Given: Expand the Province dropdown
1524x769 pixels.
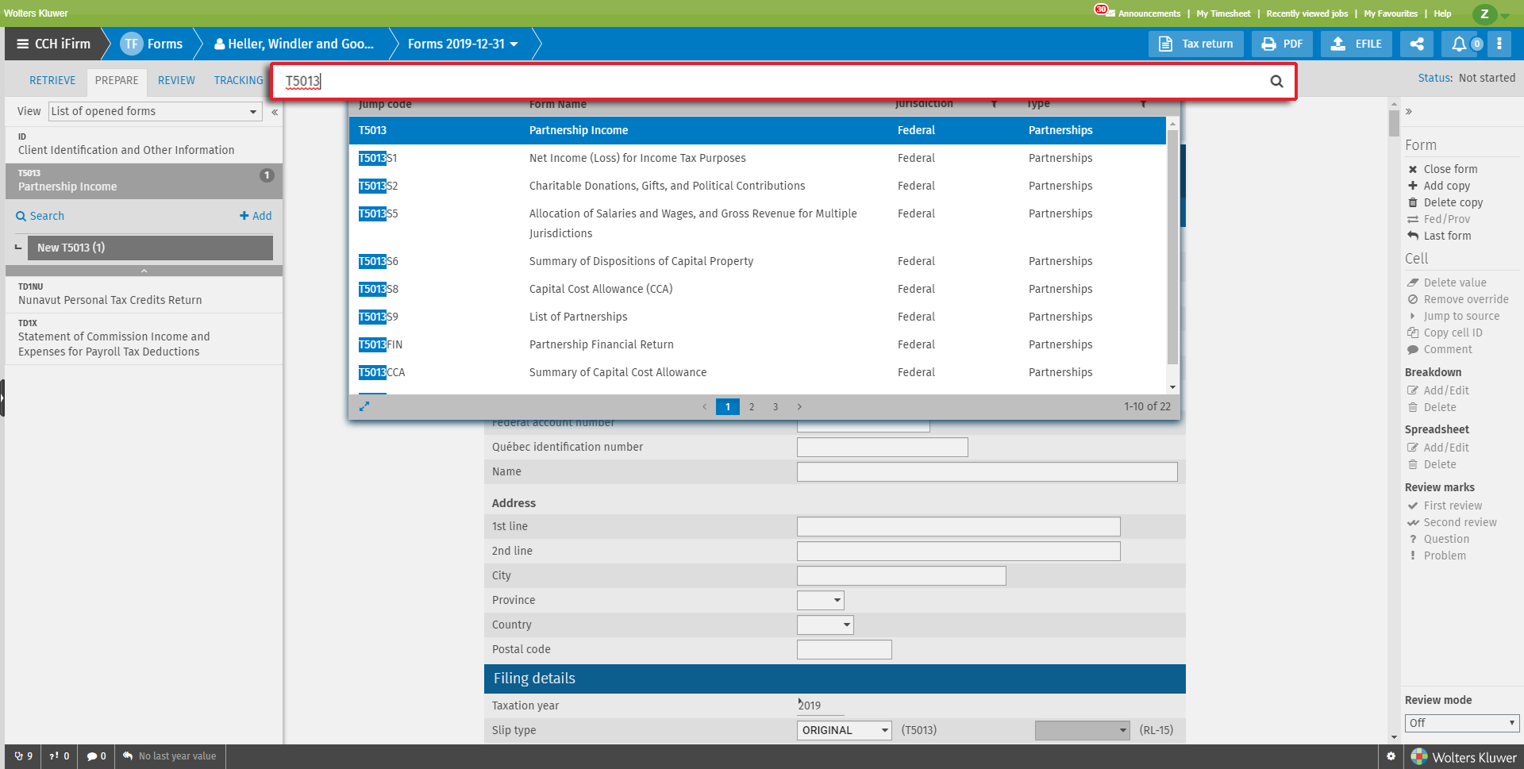Looking at the screenshot, I should pos(821,600).
